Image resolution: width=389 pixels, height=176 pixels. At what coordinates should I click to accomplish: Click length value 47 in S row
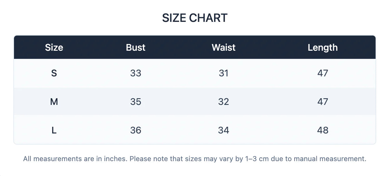[x=323, y=73]
